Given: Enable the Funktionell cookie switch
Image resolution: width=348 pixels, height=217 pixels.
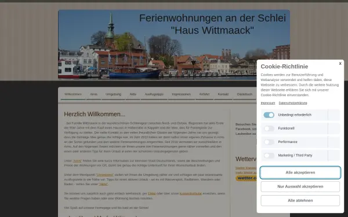Looking at the screenshot, I should point(269,128).
